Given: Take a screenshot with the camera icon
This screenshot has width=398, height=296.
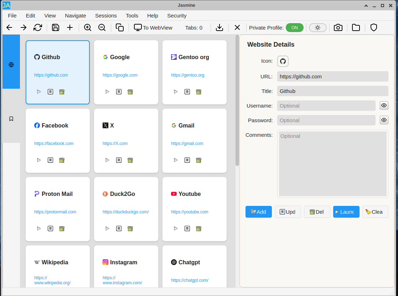Looking at the screenshot, I should pyautogui.click(x=338, y=27).
